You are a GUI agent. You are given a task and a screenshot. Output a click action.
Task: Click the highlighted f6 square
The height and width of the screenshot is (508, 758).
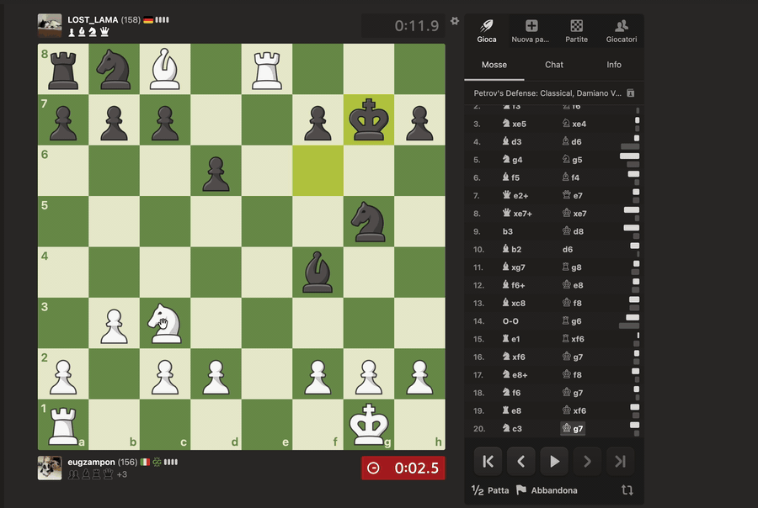click(318, 171)
